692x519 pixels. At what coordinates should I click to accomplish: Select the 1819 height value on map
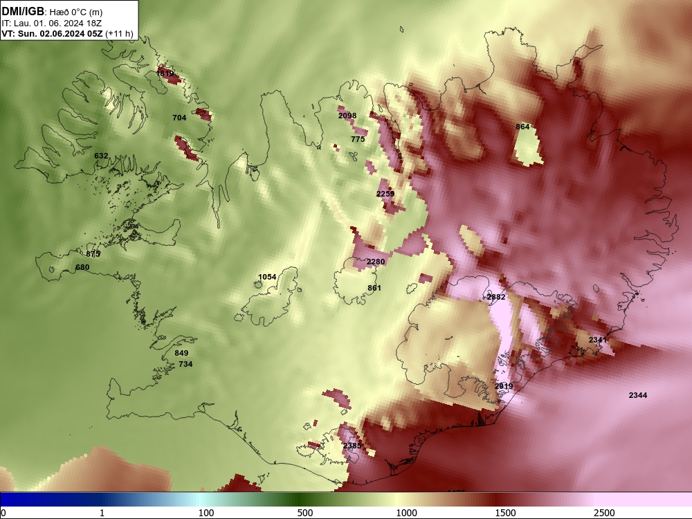pyautogui.click(x=165, y=73)
